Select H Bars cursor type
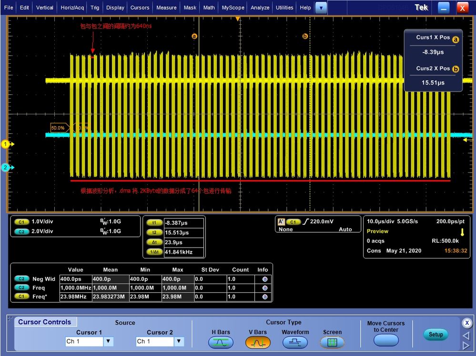Viewport: 476px width, 356px height. coord(221,342)
